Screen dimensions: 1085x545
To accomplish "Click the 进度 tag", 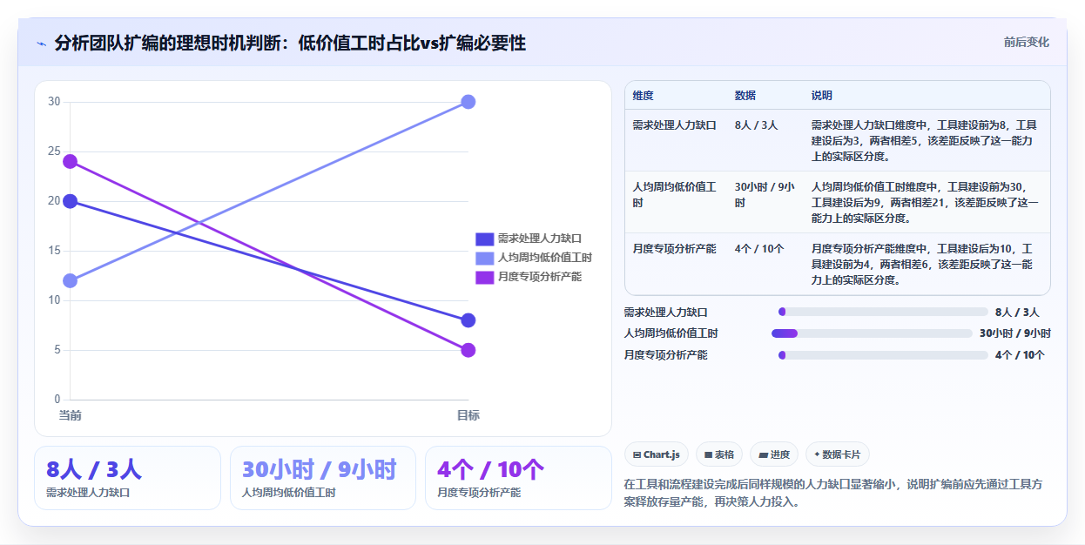I will click(774, 454).
